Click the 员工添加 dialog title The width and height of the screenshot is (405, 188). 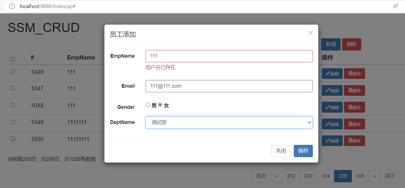coord(123,35)
